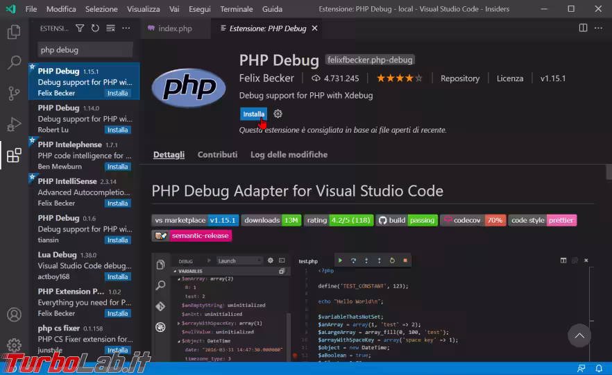Click the semantic-release badge
The width and height of the screenshot is (612, 375).
coord(192,235)
